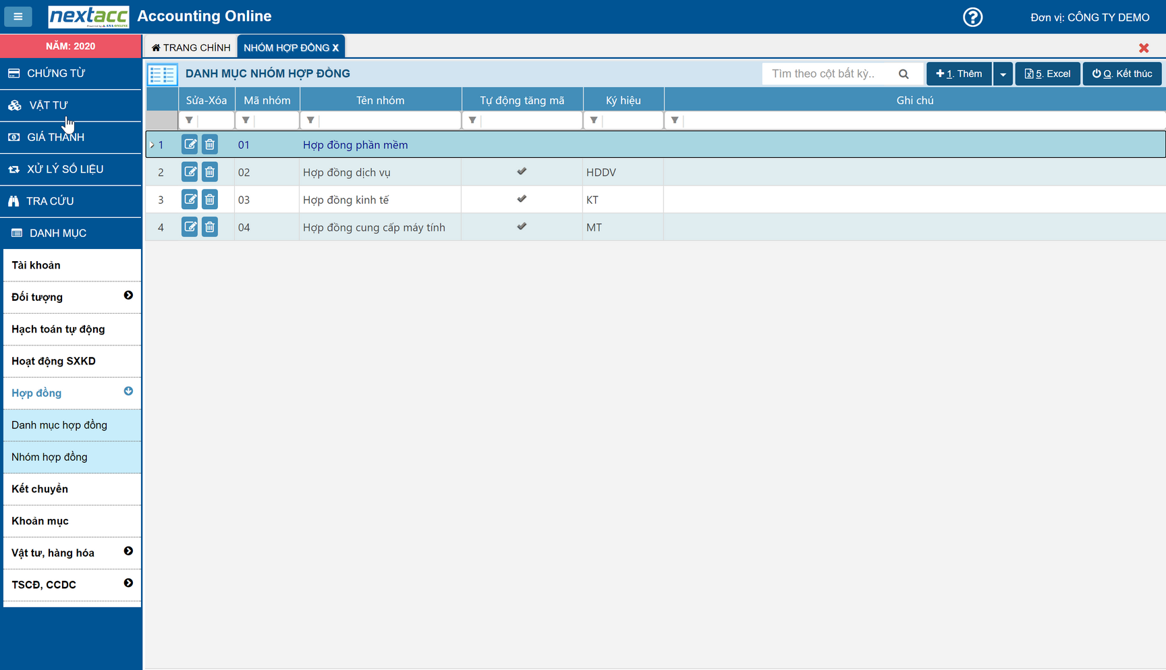Toggle auto-increment check for Hợp đồng dịch vụ
This screenshot has height=670, width=1166.
coord(522,171)
